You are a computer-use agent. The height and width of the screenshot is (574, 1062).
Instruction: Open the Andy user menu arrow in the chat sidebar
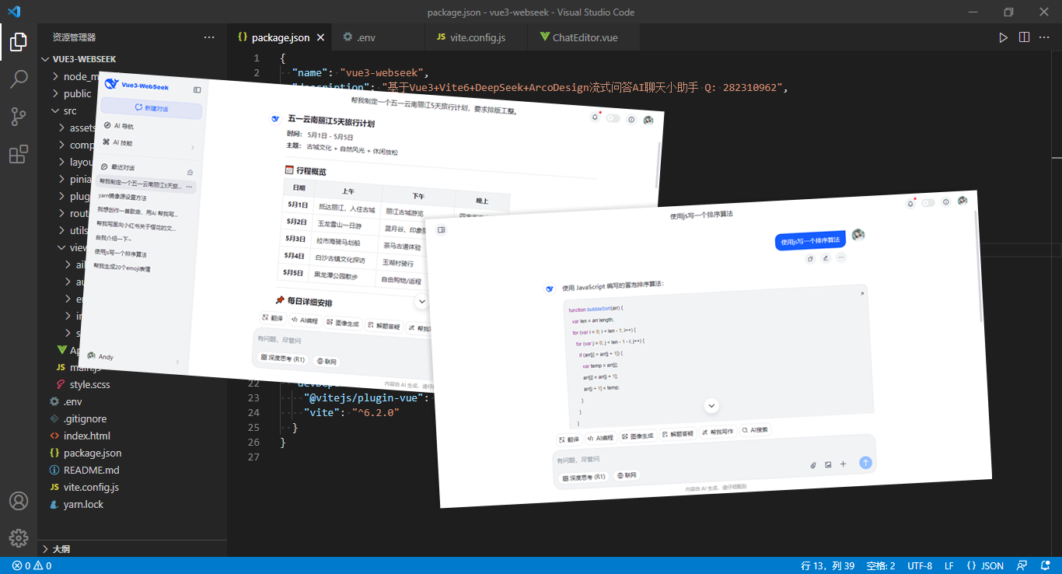pos(178,362)
